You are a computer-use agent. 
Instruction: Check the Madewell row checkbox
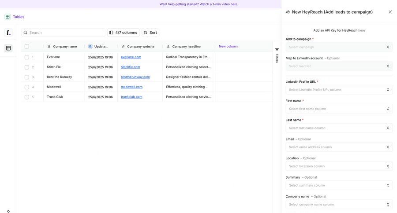point(27,87)
